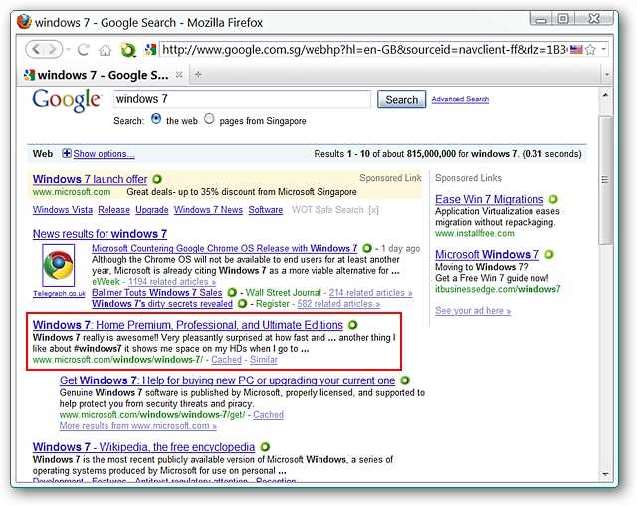Screen dimensions: 637x506
Task: Open the 'See your ad here' link
Action: [x=473, y=311]
